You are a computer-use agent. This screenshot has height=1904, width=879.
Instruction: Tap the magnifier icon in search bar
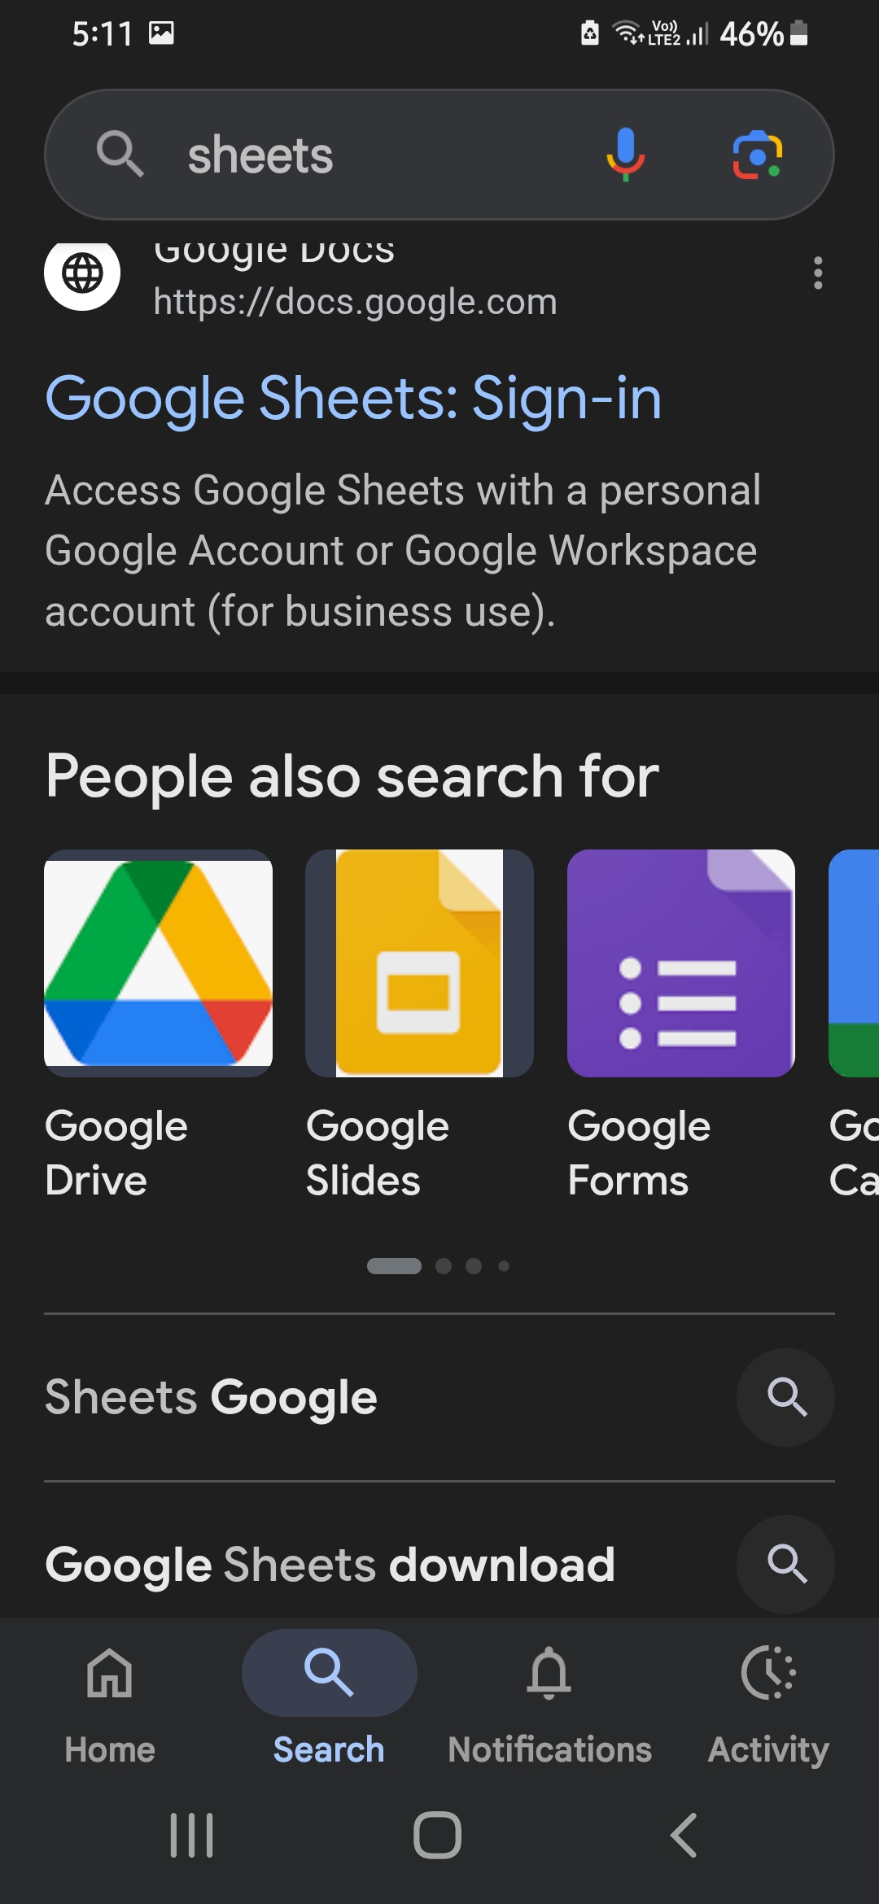point(120,155)
